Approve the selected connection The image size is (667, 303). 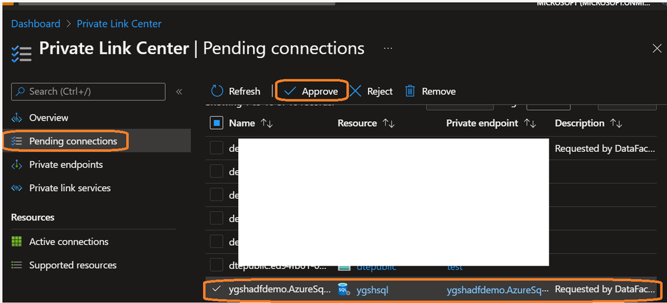point(312,91)
